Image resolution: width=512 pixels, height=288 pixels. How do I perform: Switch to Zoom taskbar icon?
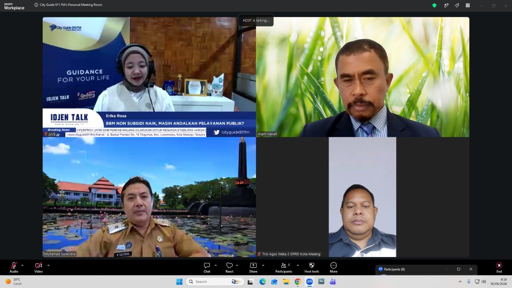[x=309, y=282]
